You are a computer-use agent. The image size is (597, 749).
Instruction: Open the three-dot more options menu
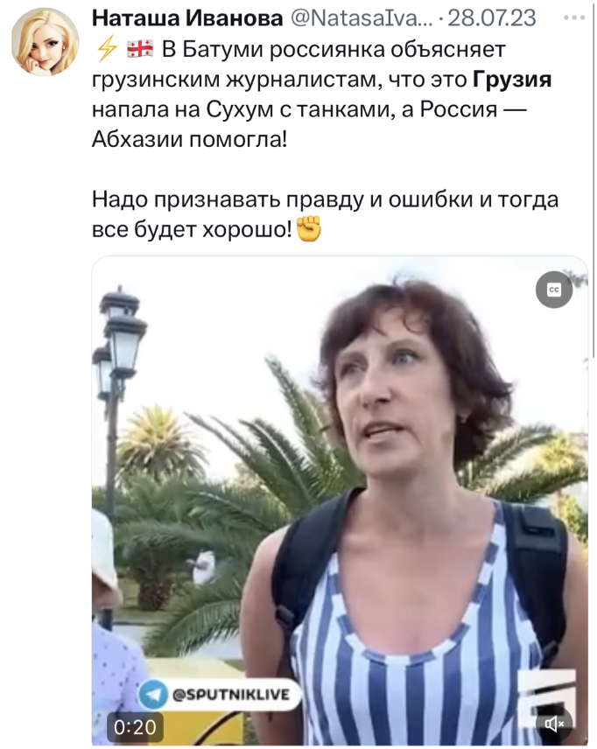click(574, 18)
